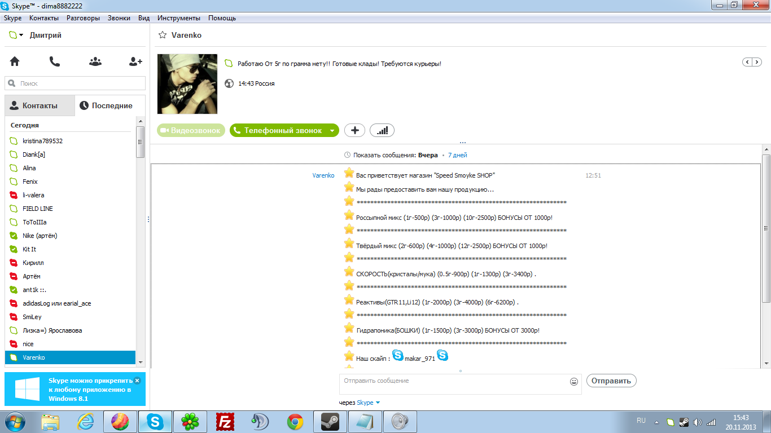
Task: Open ICQ flower icon in taskbar
Action: [x=189, y=422]
